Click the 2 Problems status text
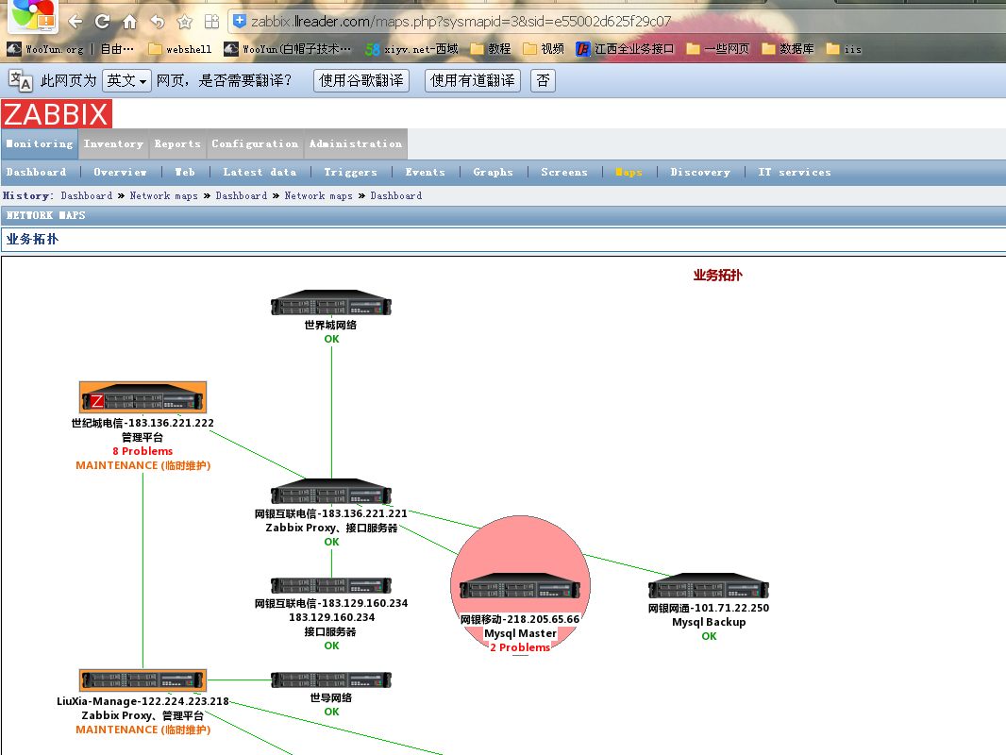The image size is (1006, 755). pyautogui.click(x=520, y=647)
